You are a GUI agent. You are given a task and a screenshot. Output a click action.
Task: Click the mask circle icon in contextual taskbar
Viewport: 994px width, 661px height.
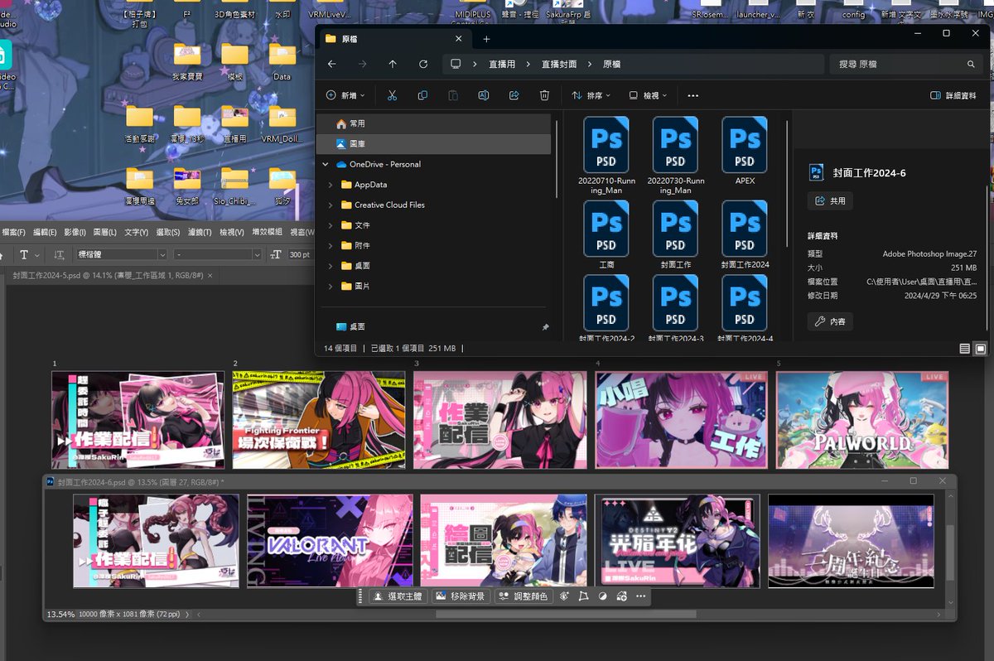(x=602, y=596)
